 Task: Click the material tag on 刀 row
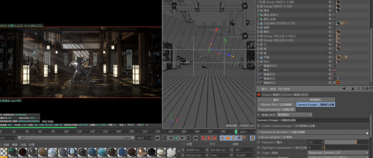(x=338, y=44)
